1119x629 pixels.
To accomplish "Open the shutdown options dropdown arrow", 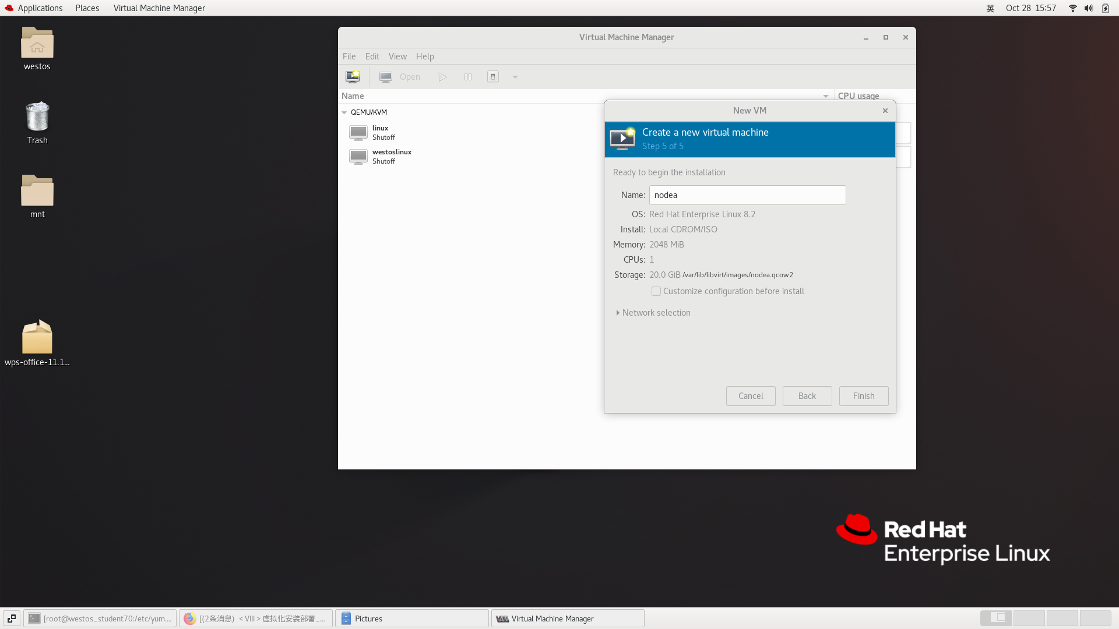I will click(x=515, y=77).
